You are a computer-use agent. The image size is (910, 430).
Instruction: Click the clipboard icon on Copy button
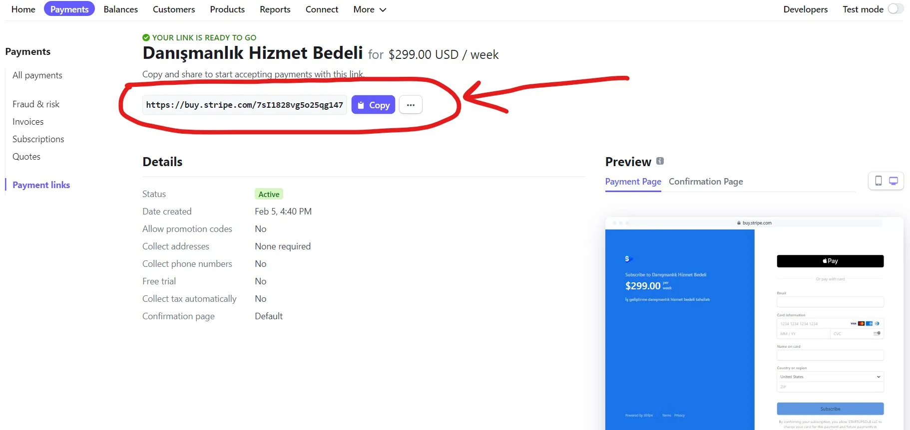click(x=361, y=105)
